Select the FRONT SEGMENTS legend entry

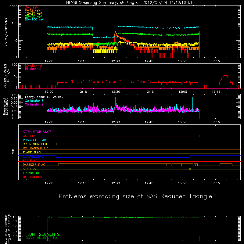click(x=42, y=234)
